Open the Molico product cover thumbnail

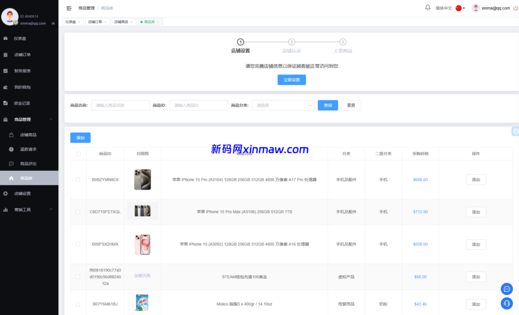point(142,302)
